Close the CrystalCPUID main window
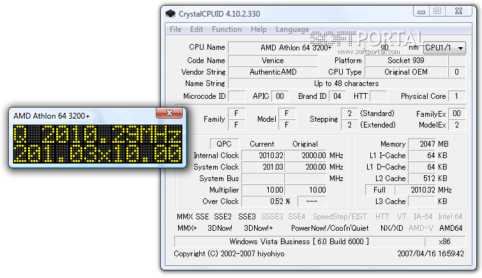This screenshot has width=482, height=278. click(458, 11)
